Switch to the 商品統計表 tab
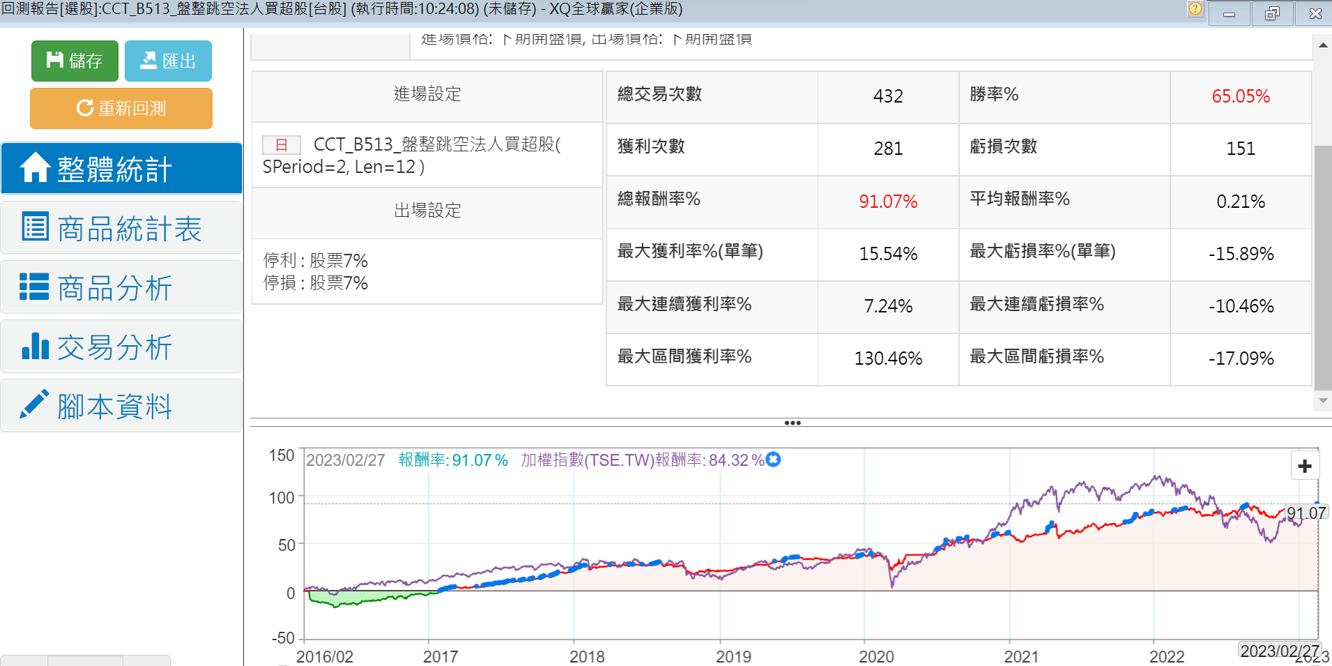 (121, 229)
